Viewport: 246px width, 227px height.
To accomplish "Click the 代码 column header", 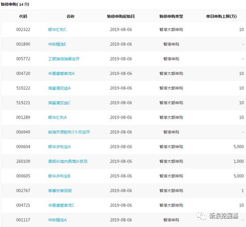I will tap(23, 16).
